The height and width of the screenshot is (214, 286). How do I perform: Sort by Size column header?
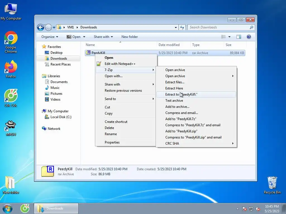[x=235, y=45]
